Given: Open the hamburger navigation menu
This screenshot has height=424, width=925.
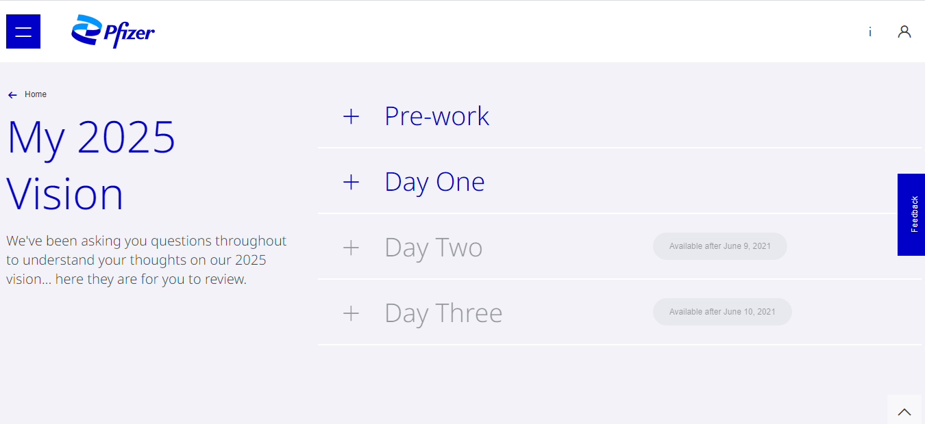Looking at the screenshot, I should click(23, 31).
